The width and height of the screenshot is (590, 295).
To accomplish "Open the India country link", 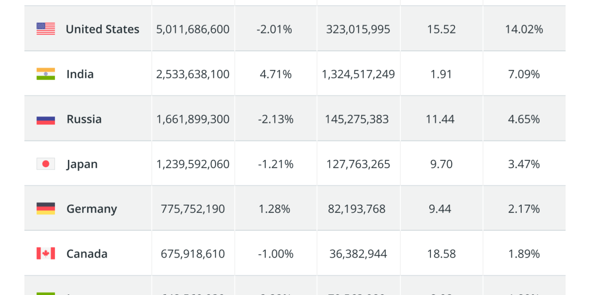I will click(80, 74).
